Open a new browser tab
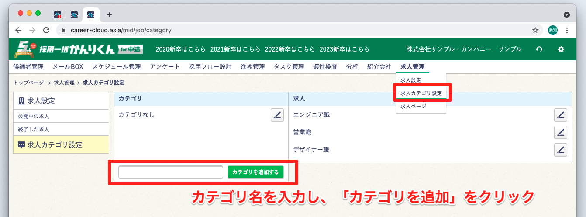The image size is (586, 217). click(x=109, y=15)
